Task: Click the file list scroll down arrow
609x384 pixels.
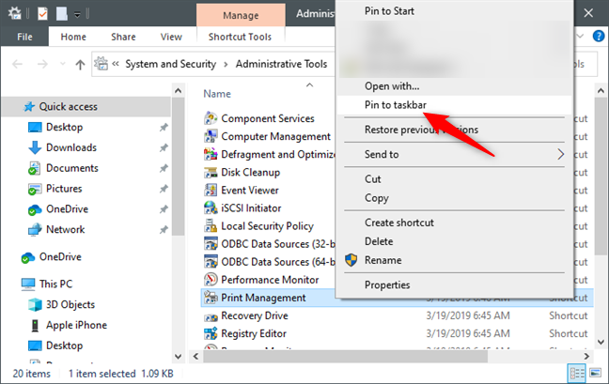Action: coord(601,342)
